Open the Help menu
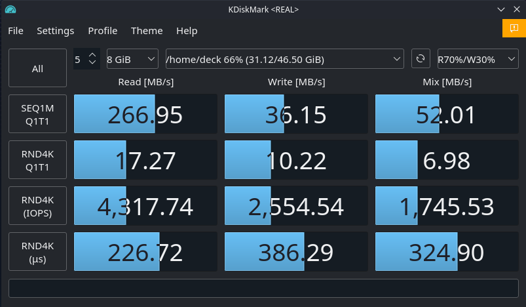Image resolution: width=526 pixels, height=307 pixels. click(x=187, y=31)
